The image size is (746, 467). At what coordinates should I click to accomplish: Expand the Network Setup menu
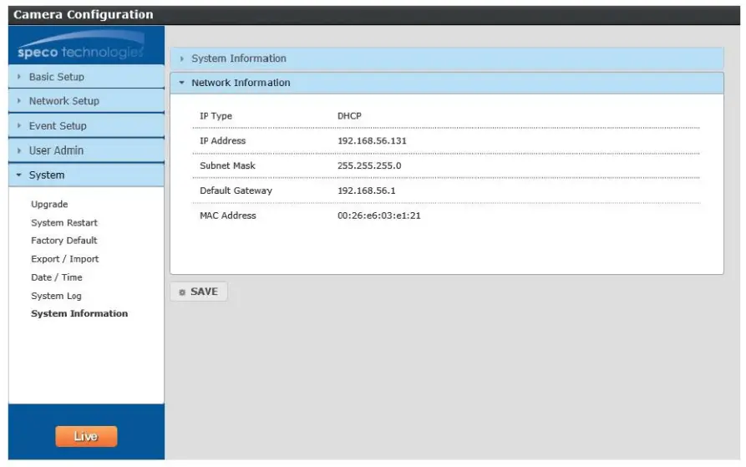(x=86, y=101)
